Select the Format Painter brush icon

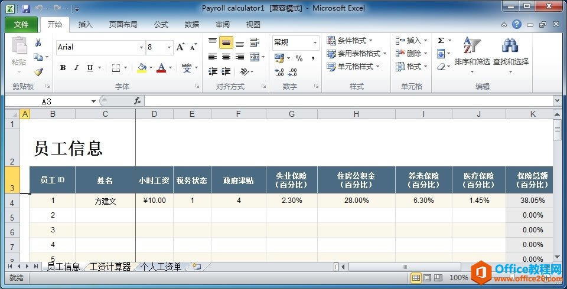point(38,72)
